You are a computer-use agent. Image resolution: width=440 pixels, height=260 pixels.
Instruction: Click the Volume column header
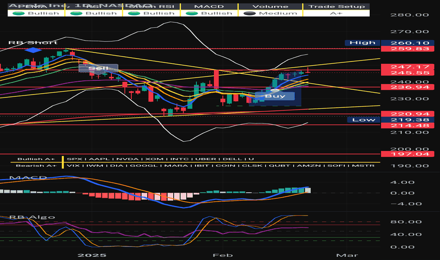click(x=270, y=6)
